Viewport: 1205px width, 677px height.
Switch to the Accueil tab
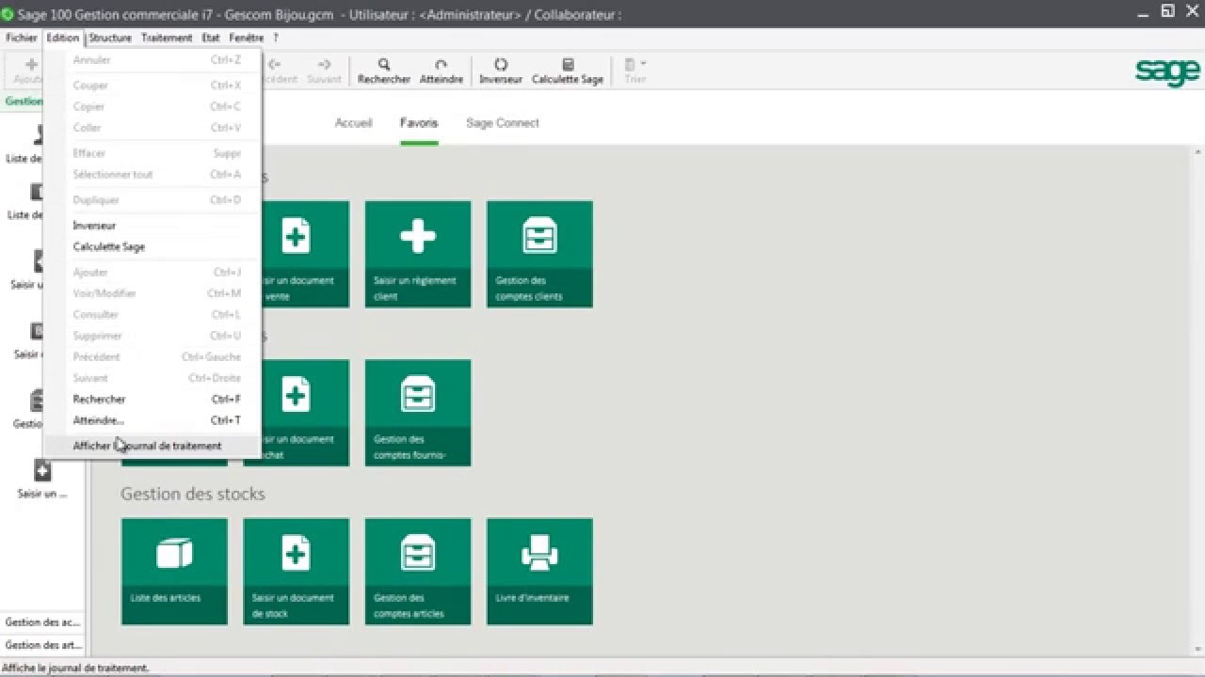tap(353, 123)
